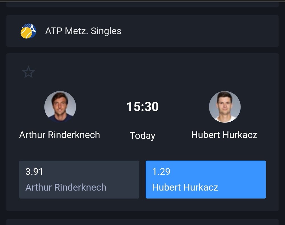The height and width of the screenshot is (225, 285).
Task: Click the Hubert Hurkacz label inside the blue odds box
Action: coord(185,187)
